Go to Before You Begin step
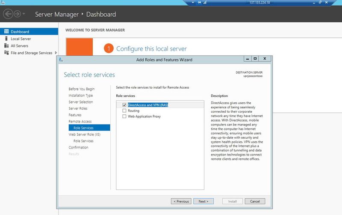This screenshot has height=215, width=342. 82,89
